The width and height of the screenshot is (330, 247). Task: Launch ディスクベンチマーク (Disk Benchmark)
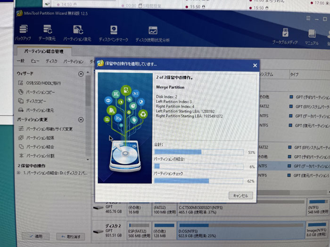114,33
